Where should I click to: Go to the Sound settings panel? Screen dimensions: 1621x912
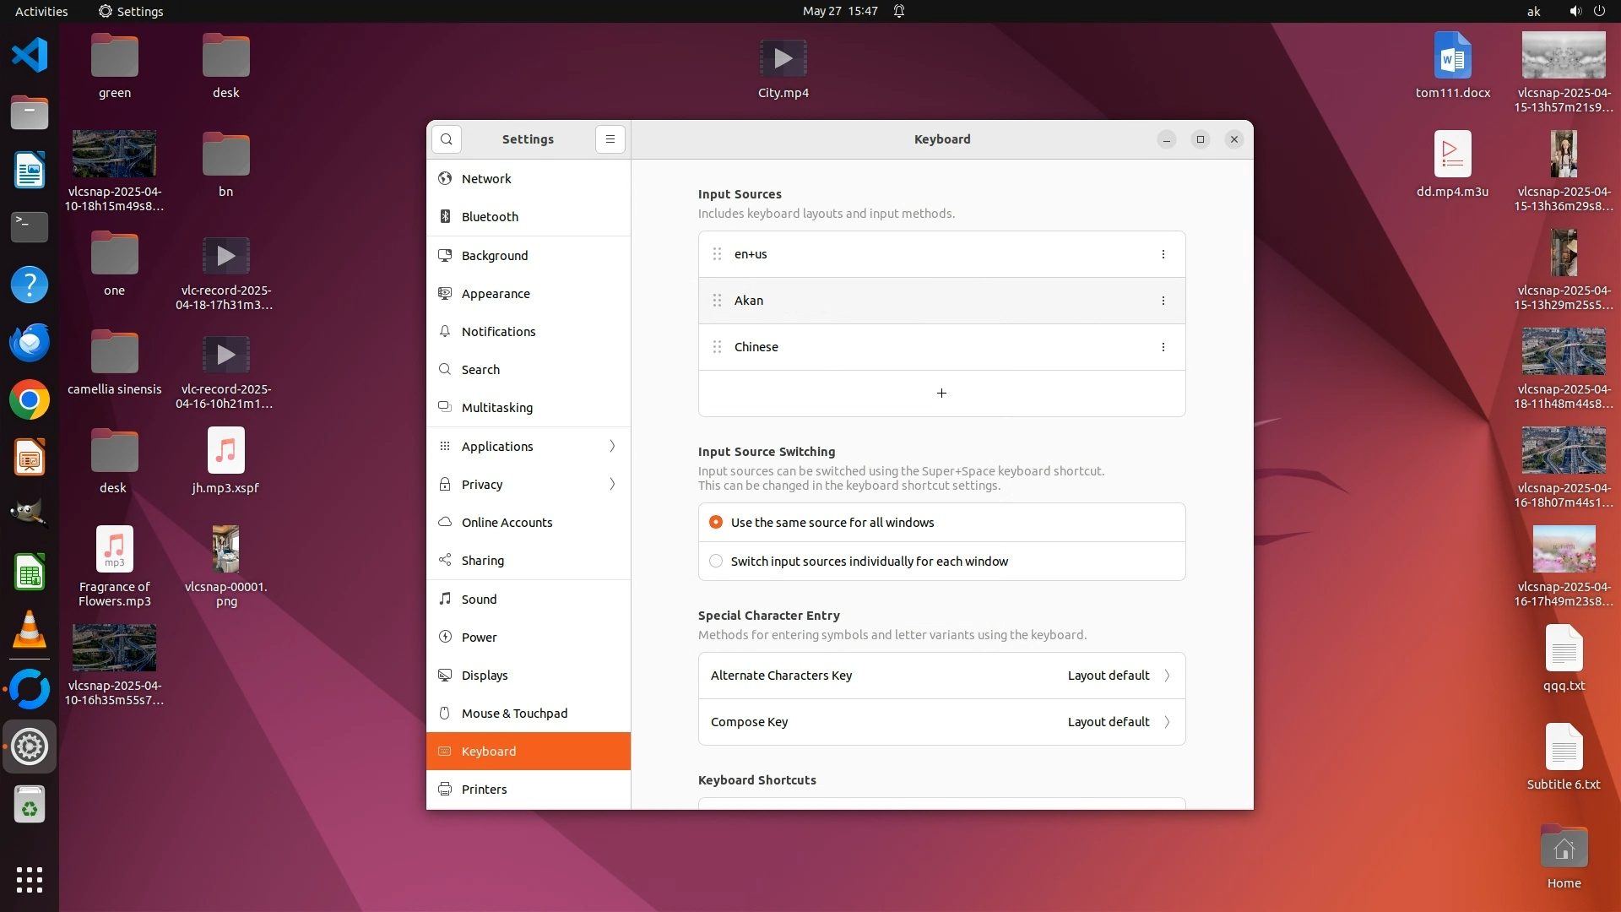coord(479,600)
